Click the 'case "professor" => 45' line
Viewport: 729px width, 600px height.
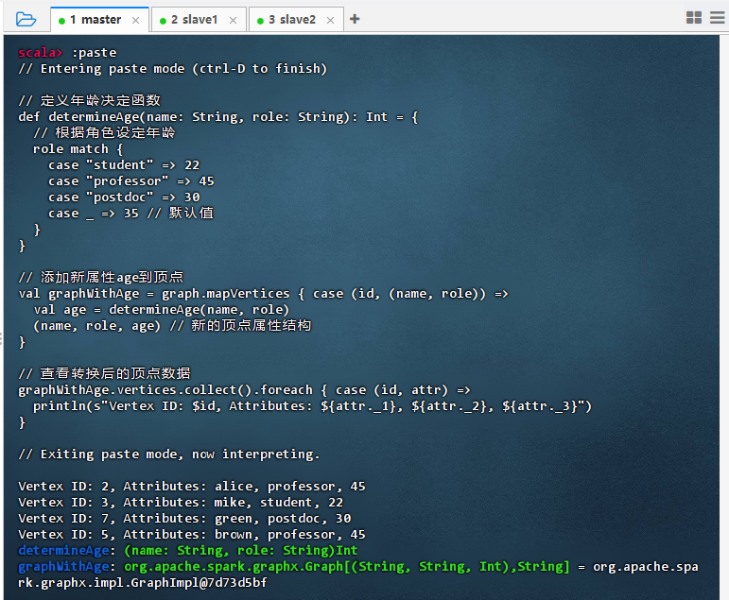point(131,181)
